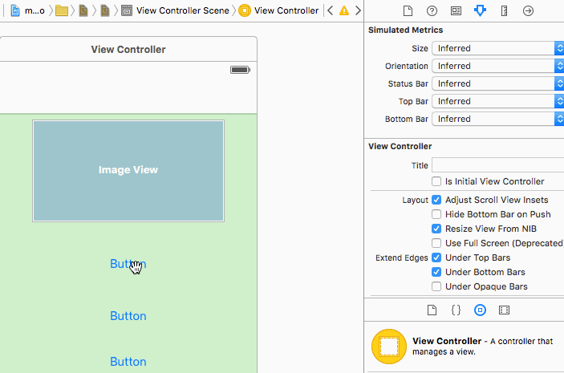Select the Image View on canvas
564x373 pixels.
click(128, 170)
